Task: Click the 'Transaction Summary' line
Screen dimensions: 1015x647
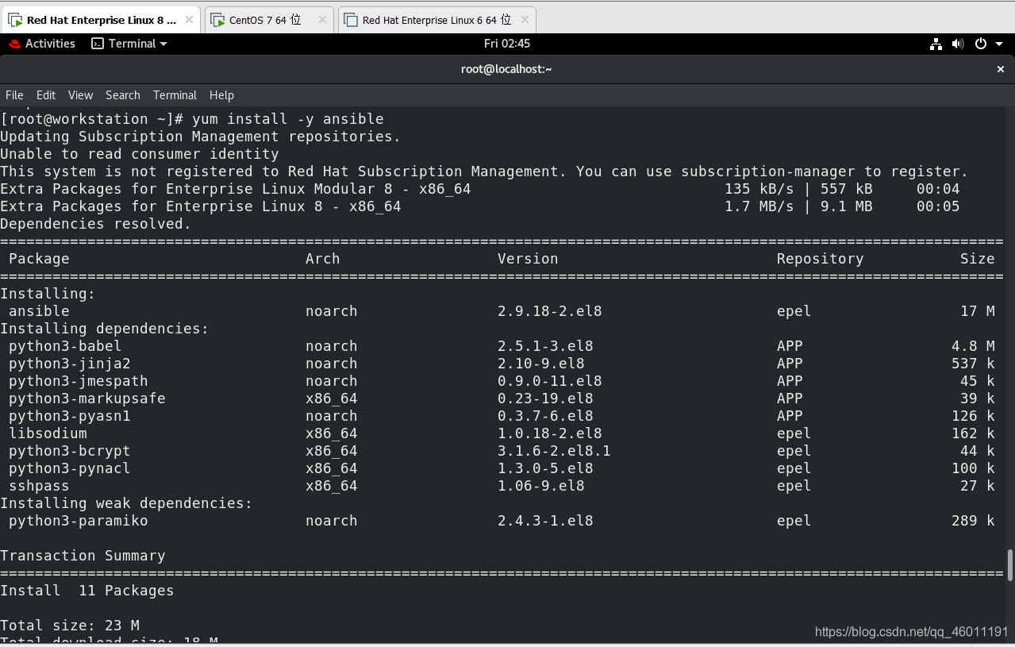Action: click(83, 556)
